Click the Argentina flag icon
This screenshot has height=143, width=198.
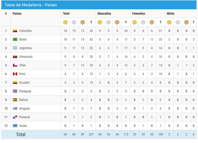tap(15, 48)
